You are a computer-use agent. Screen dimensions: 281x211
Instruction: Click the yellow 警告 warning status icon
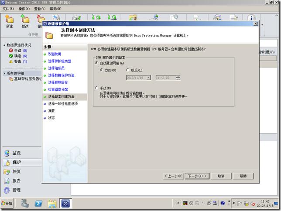click(11, 61)
